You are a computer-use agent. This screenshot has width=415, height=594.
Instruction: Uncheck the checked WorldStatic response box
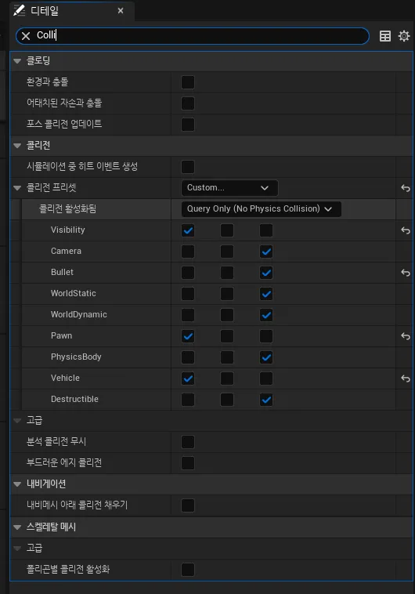[x=266, y=294]
